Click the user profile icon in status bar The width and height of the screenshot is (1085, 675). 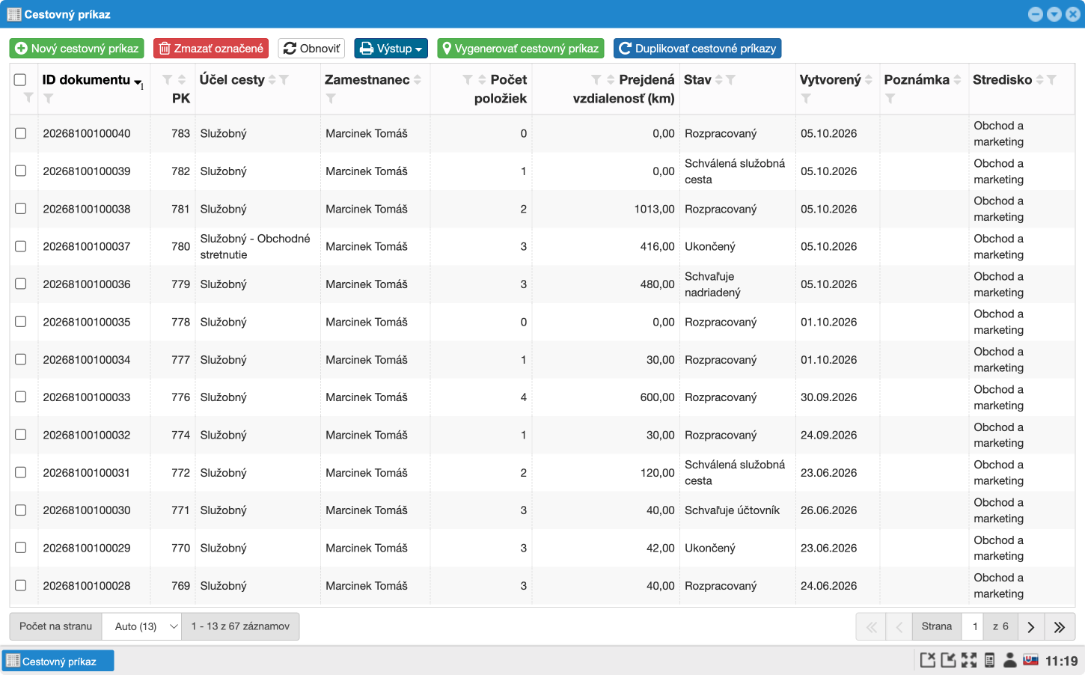(1009, 660)
